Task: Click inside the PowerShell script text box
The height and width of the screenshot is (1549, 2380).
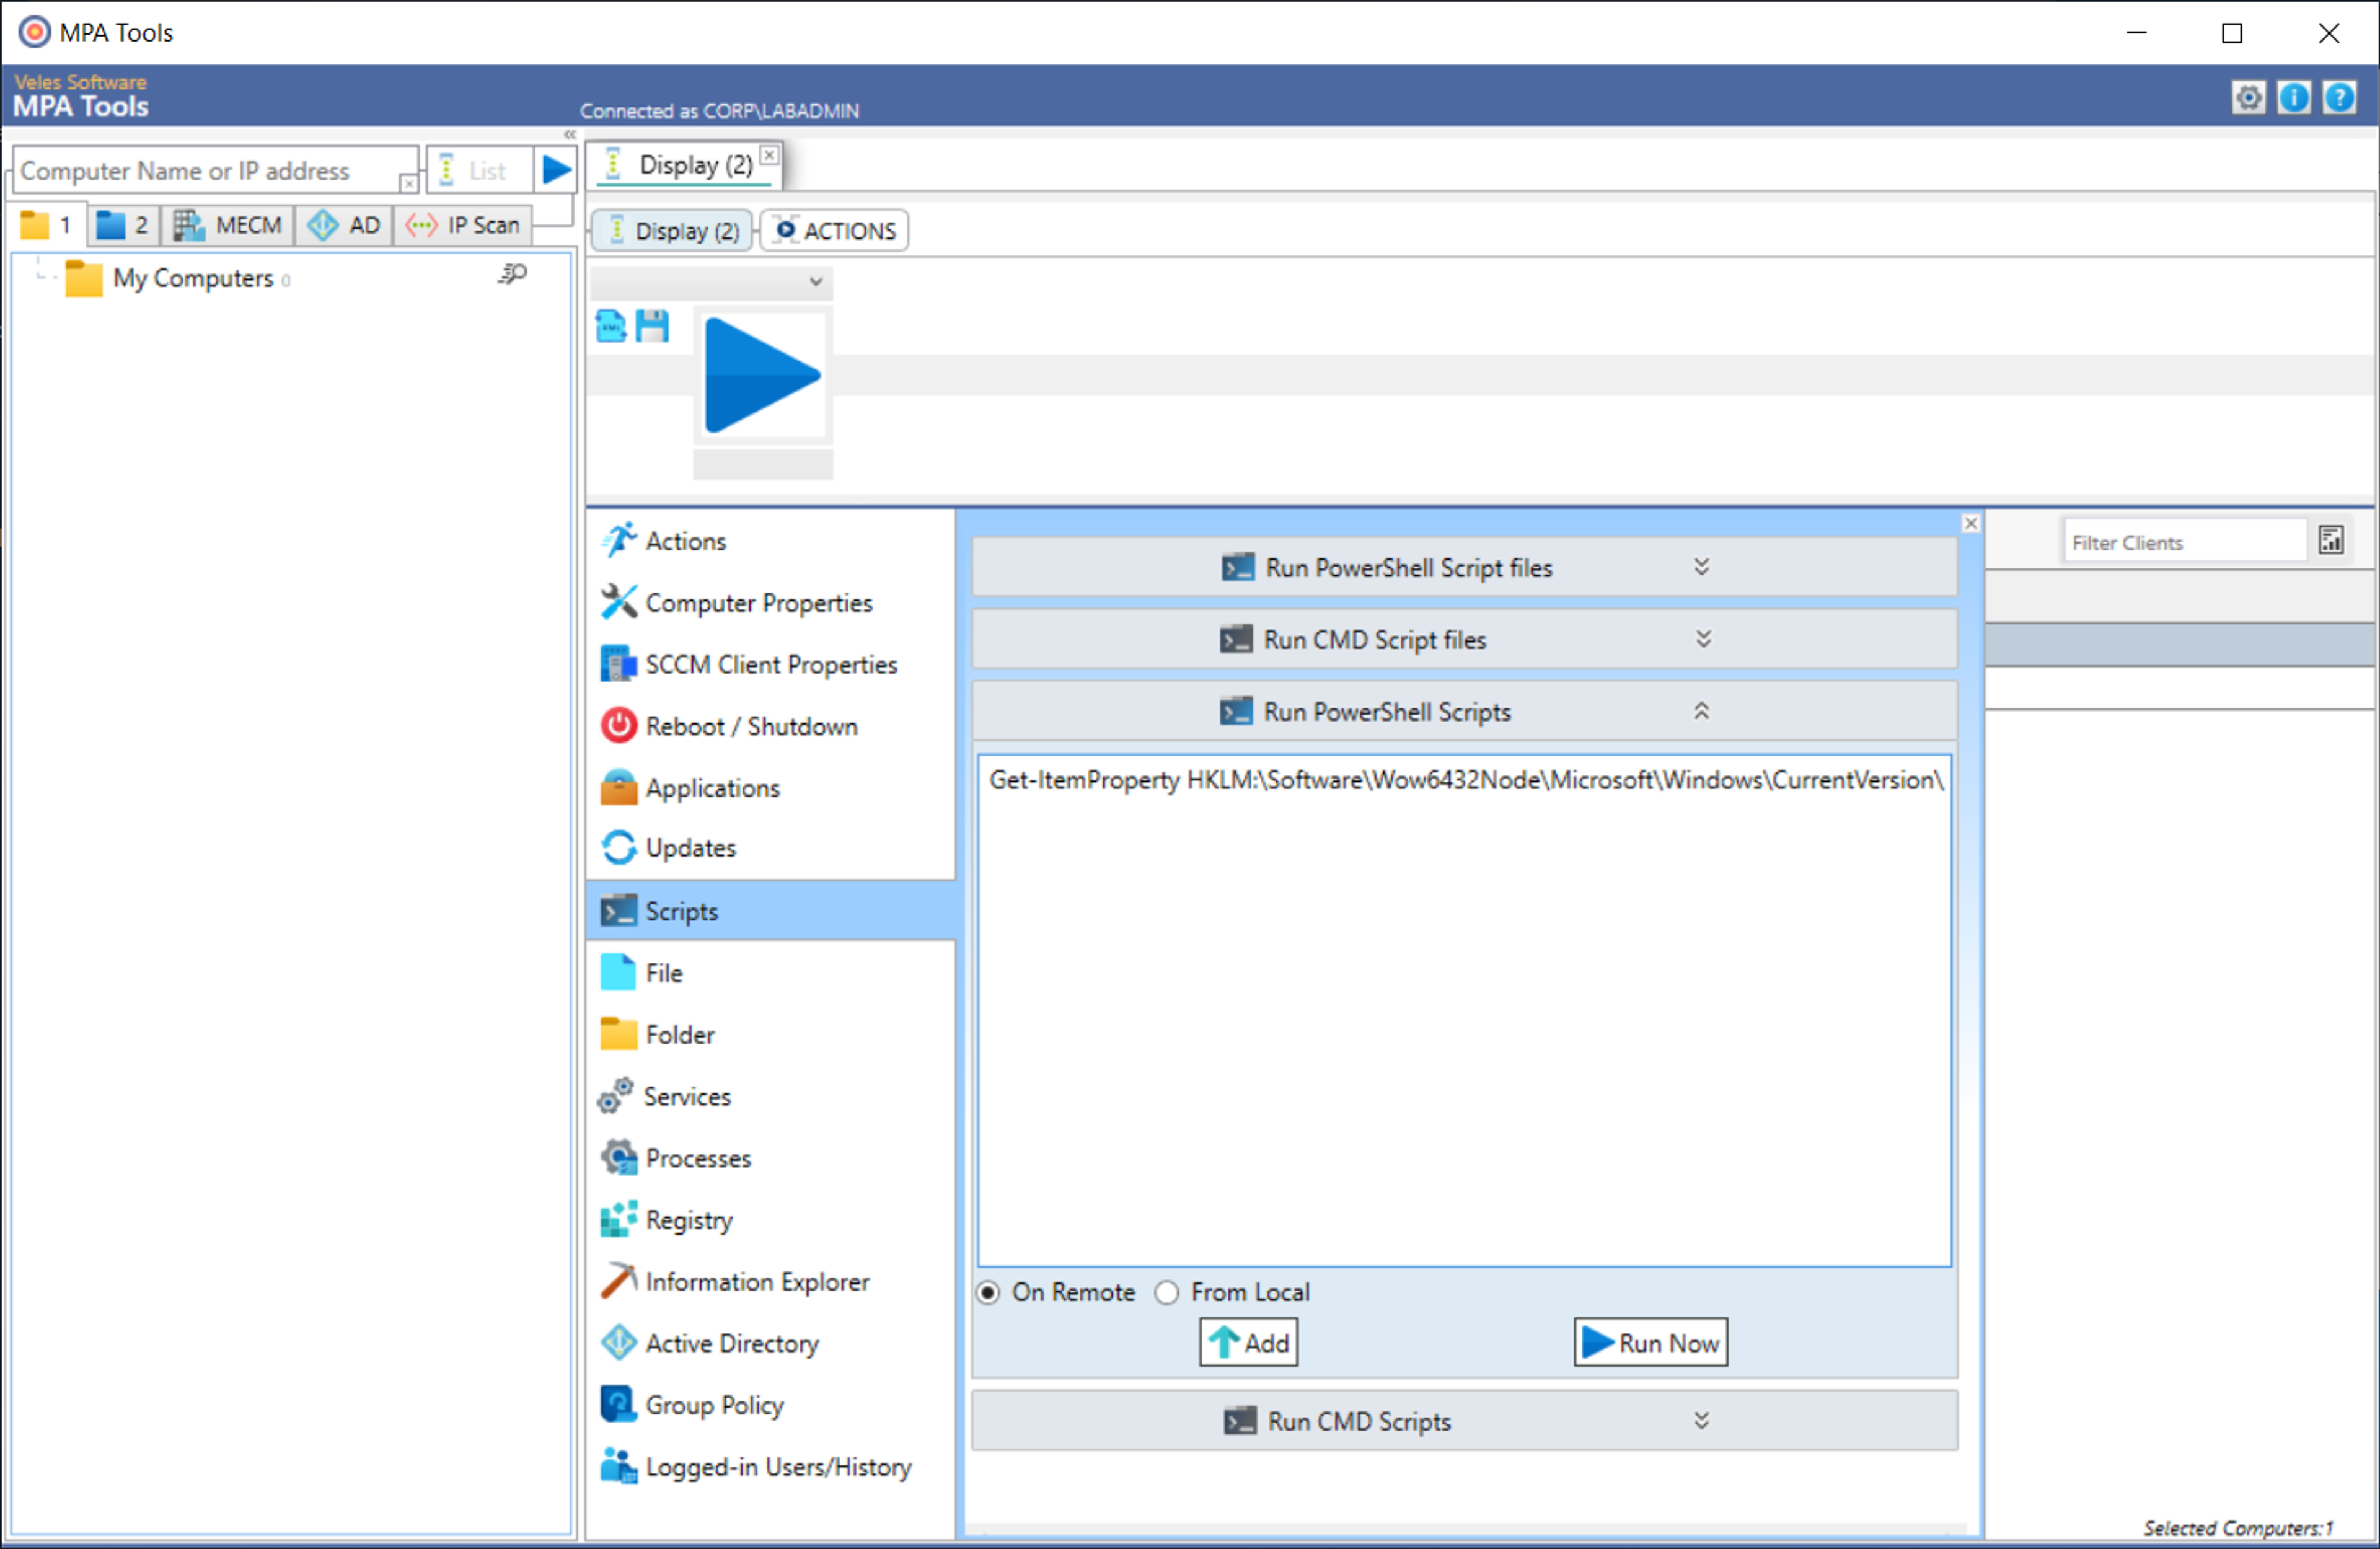Action: (1464, 1011)
